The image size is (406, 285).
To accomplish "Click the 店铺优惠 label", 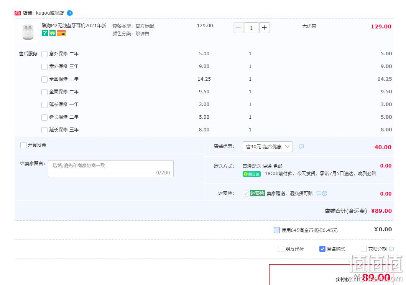I will pos(224,146).
